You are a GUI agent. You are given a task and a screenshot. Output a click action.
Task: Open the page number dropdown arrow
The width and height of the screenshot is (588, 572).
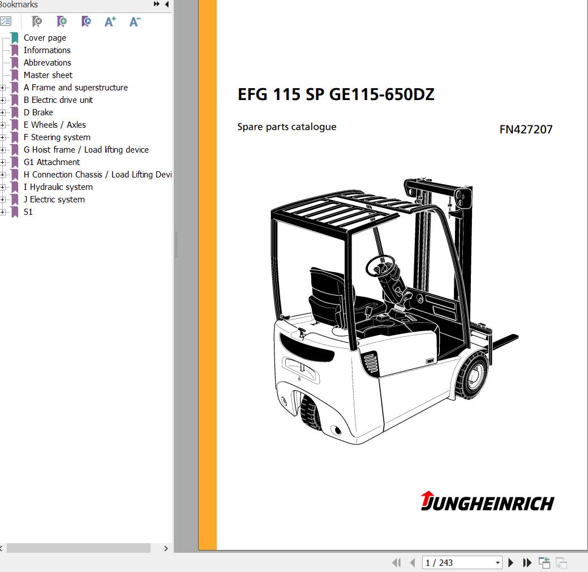[497, 562]
